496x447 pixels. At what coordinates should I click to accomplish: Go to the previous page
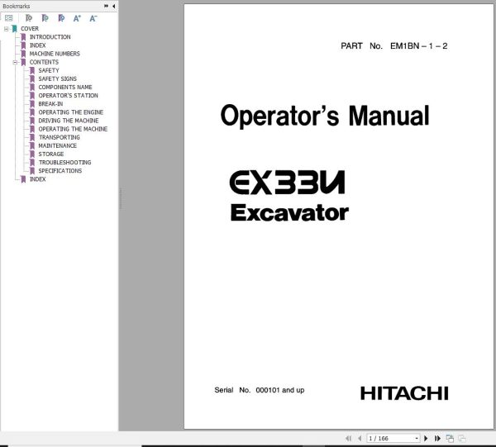(360, 438)
